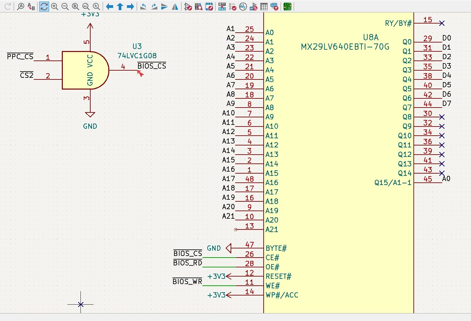Select the BIOS_RD net label
The width and height of the screenshot is (471, 321).
point(188,263)
